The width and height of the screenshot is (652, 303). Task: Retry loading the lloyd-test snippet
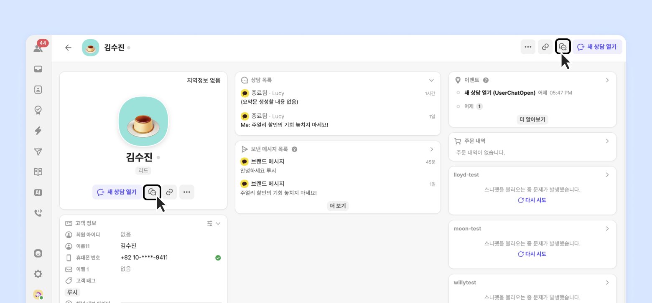532,200
